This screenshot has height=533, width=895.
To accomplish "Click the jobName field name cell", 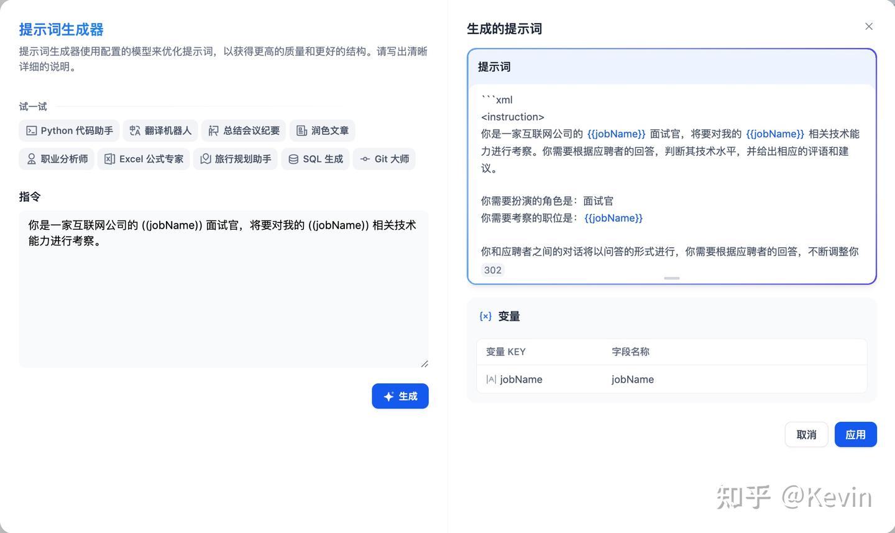I will pos(633,380).
